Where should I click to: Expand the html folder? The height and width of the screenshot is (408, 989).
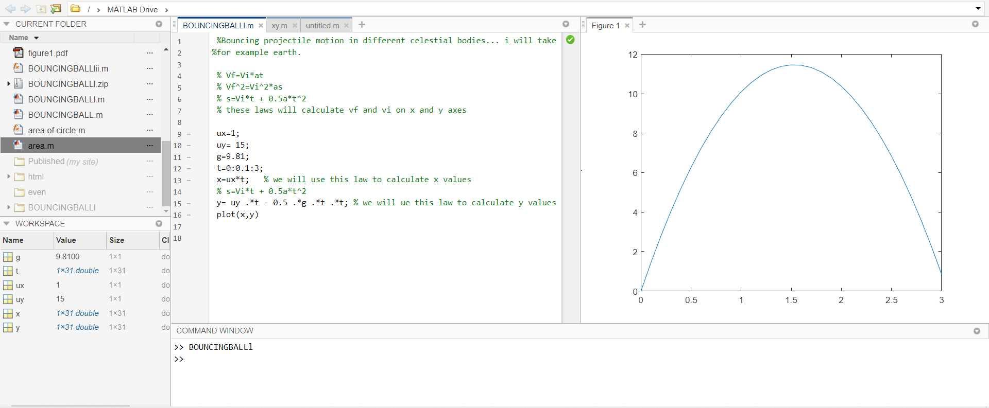(8, 176)
